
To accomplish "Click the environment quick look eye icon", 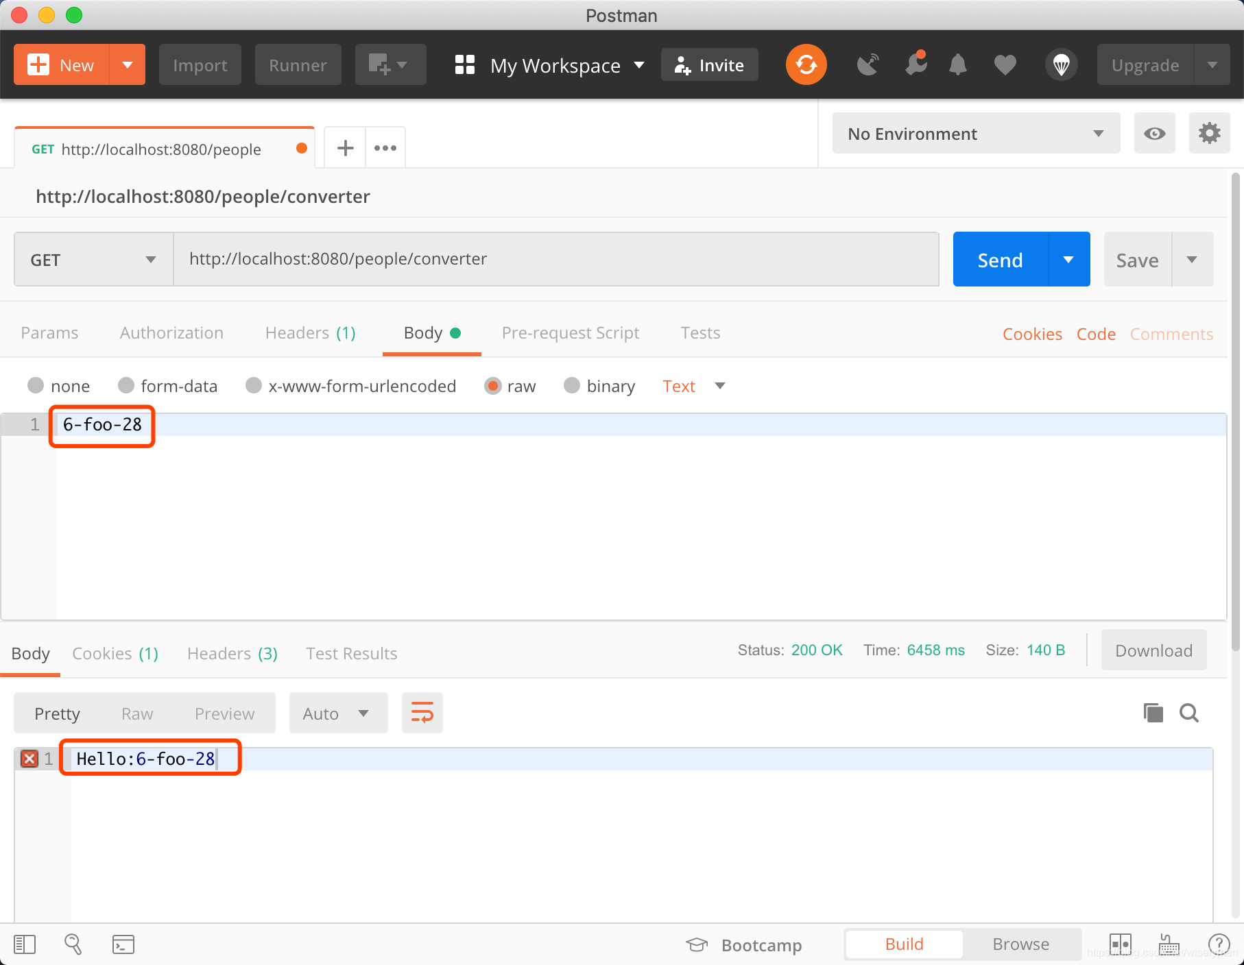I will 1154,133.
